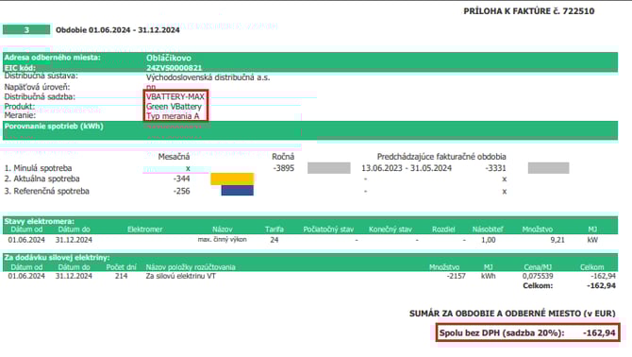Select the current monthly value '-344'
Viewport: 632px width, 357px height.
click(x=182, y=178)
